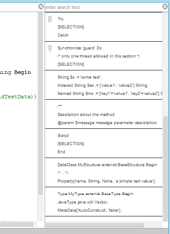Select the Script {SELECTION} End snippet
Screen dimensions: 170x234
103,143
